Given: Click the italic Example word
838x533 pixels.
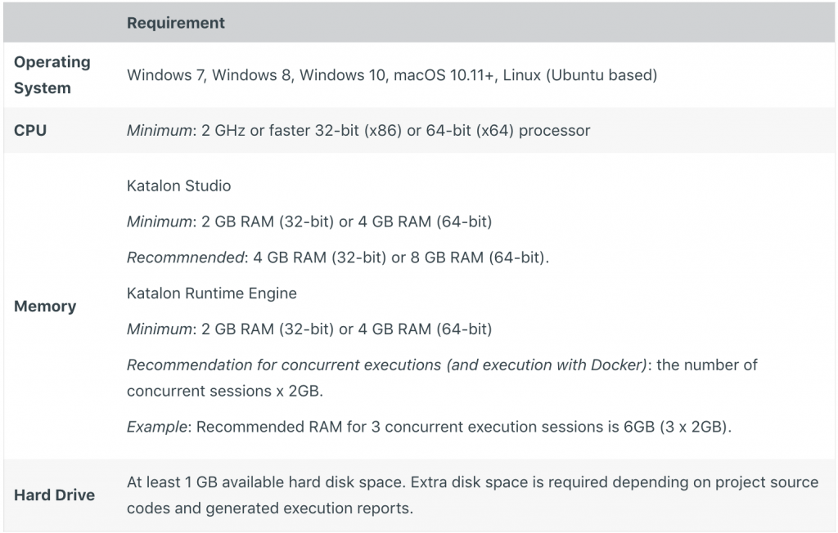Looking at the screenshot, I should pos(156,427).
